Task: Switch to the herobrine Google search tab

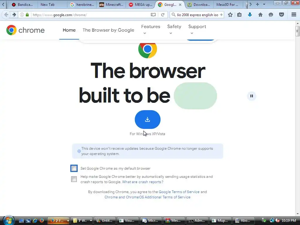Action: tap(82, 5)
